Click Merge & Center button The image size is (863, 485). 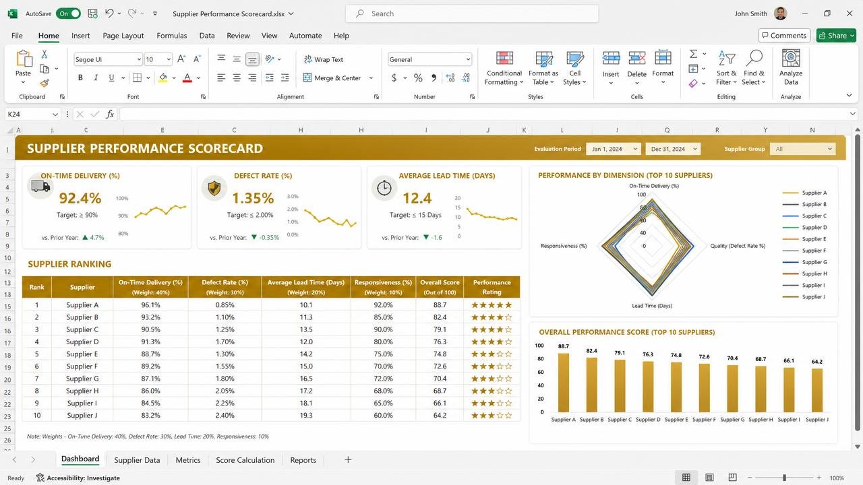[x=332, y=78]
